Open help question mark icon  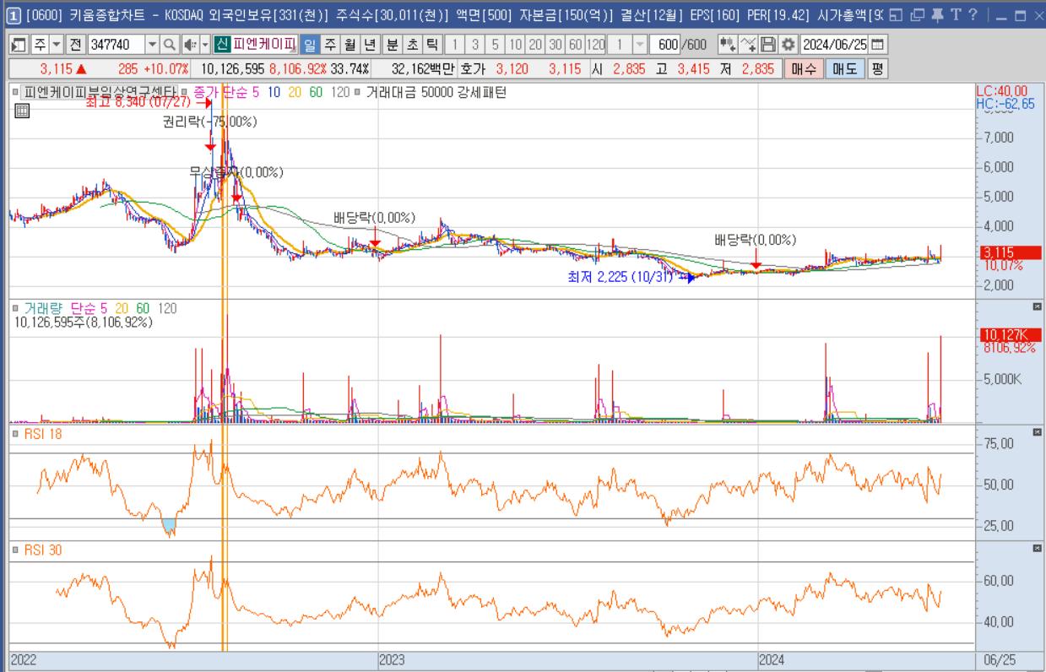973,15
